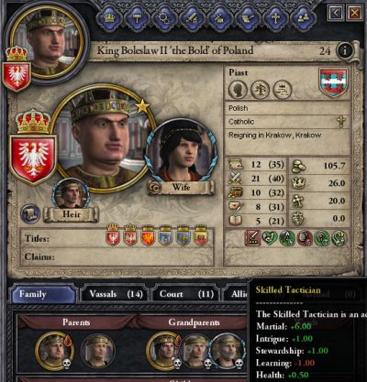Open the top bar crown realm icon
This screenshot has width=367, height=382.
[109, 18]
